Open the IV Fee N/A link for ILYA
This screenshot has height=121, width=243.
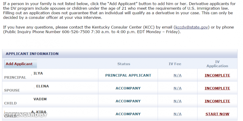pos(177,76)
